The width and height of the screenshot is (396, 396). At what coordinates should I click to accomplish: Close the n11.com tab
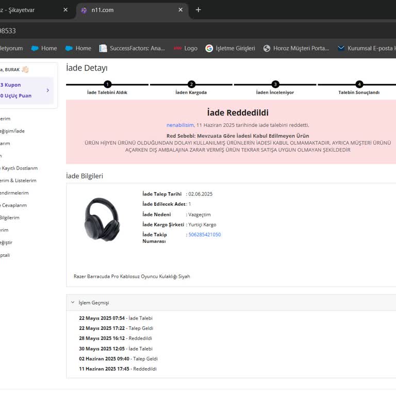tap(180, 10)
